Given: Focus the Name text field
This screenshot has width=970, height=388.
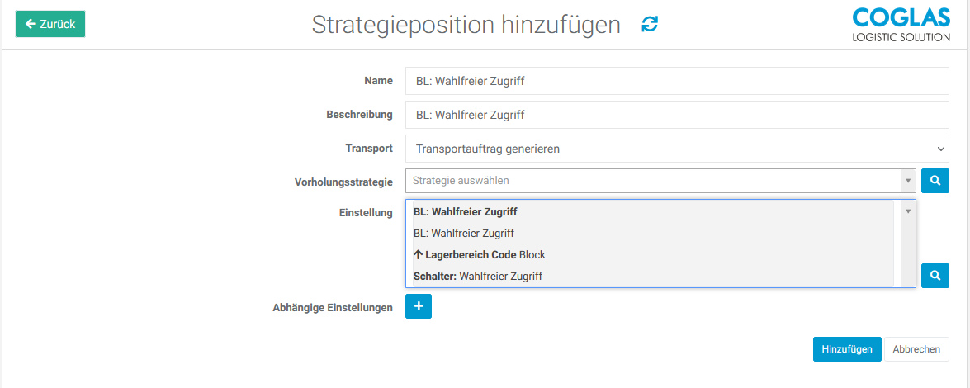Looking at the screenshot, I should [677, 82].
